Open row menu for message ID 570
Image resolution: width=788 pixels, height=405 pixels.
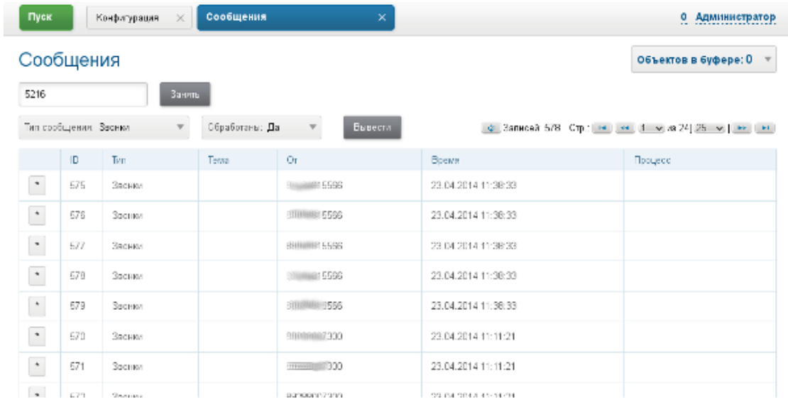click(x=37, y=336)
